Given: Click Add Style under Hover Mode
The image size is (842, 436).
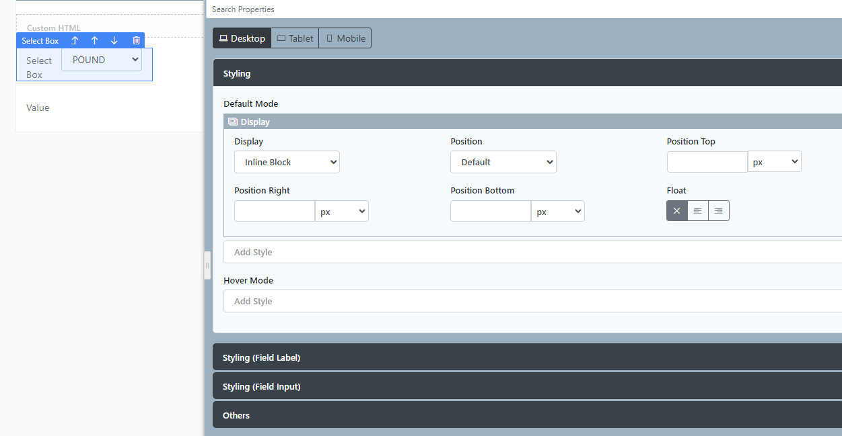Looking at the screenshot, I should point(533,301).
